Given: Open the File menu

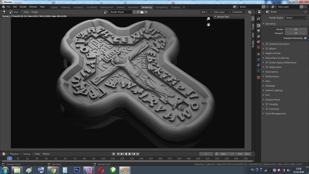Looking at the screenshot, I should (9, 7).
